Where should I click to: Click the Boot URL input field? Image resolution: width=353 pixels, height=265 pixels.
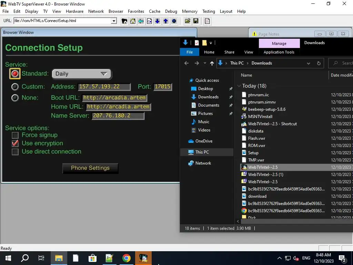[x=114, y=98]
